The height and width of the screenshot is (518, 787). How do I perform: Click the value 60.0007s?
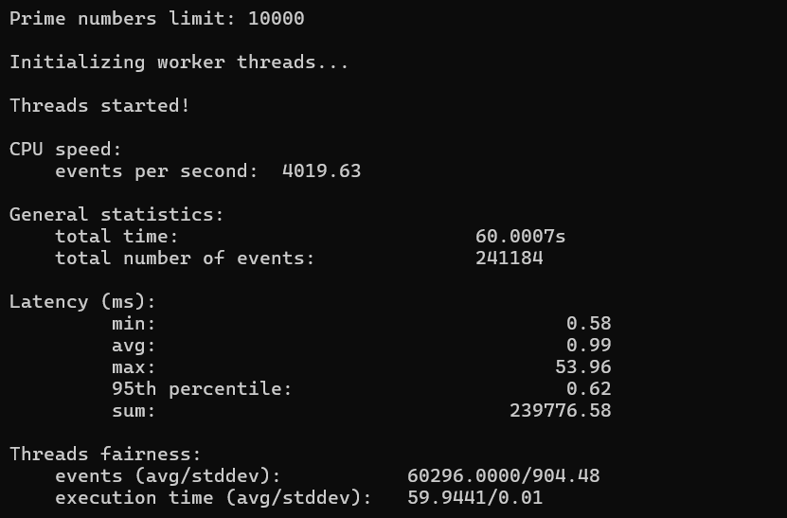[x=521, y=237]
